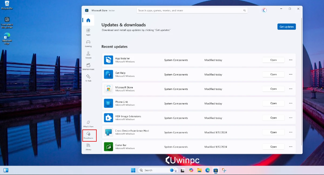Image resolution: width=324 pixels, height=175 pixels.
Task: Click the App Installer name text
Action: [123, 58]
